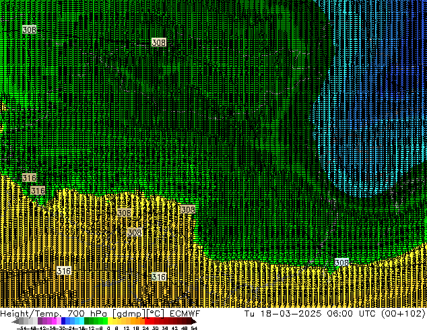Click the '18-03-2025' date text

pos(291,313)
